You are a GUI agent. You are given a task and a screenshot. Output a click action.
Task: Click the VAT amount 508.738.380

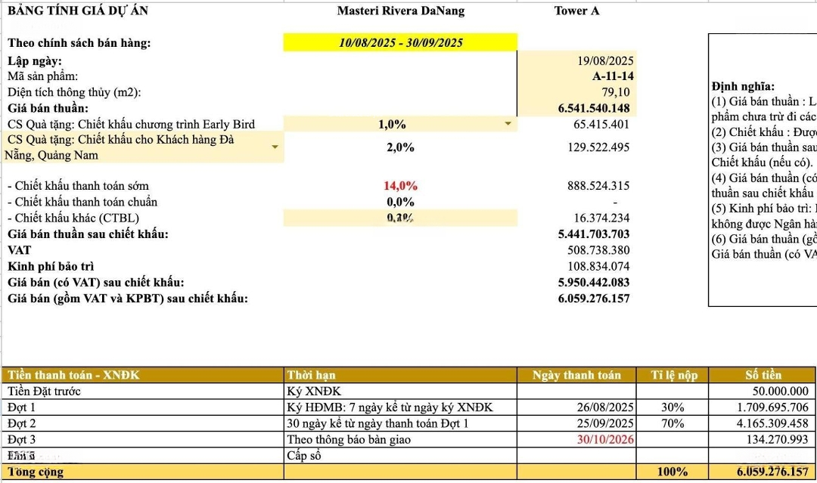598,250
